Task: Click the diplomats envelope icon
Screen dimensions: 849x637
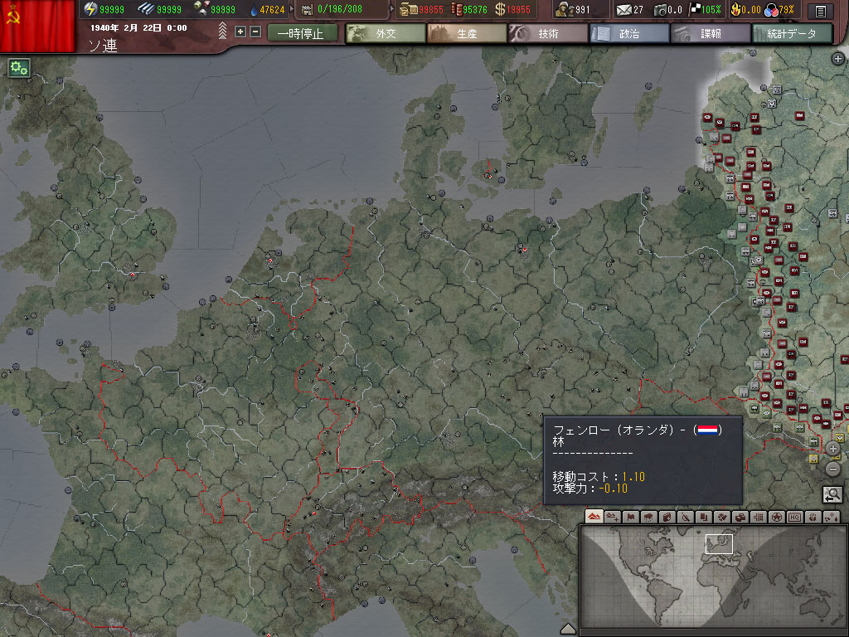Action: 624,10
